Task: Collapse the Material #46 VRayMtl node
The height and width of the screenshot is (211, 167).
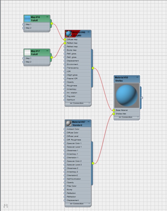Action: 89,32
